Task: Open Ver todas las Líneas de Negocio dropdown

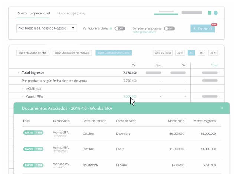Action: pos(47,28)
